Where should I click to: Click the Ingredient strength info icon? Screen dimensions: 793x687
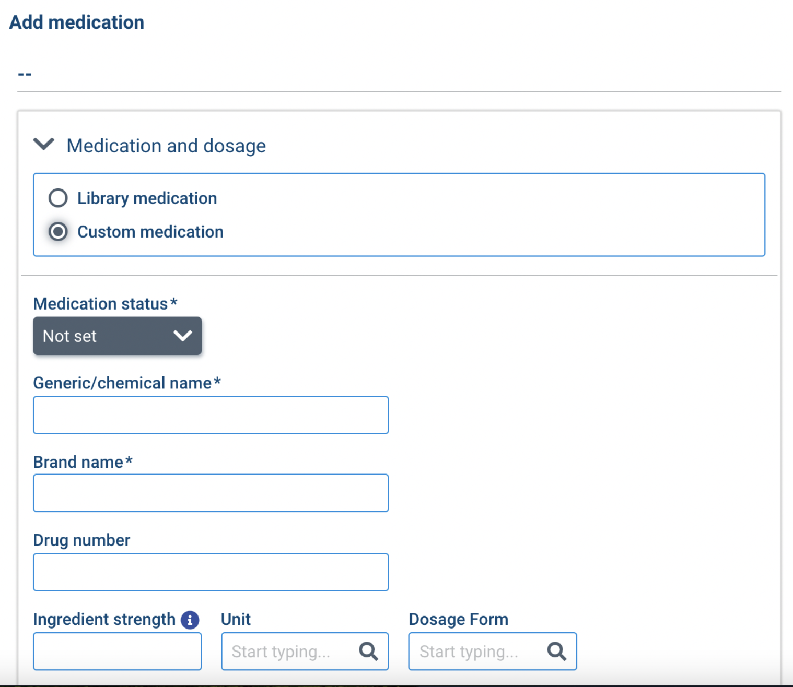pyautogui.click(x=190, y=620)
